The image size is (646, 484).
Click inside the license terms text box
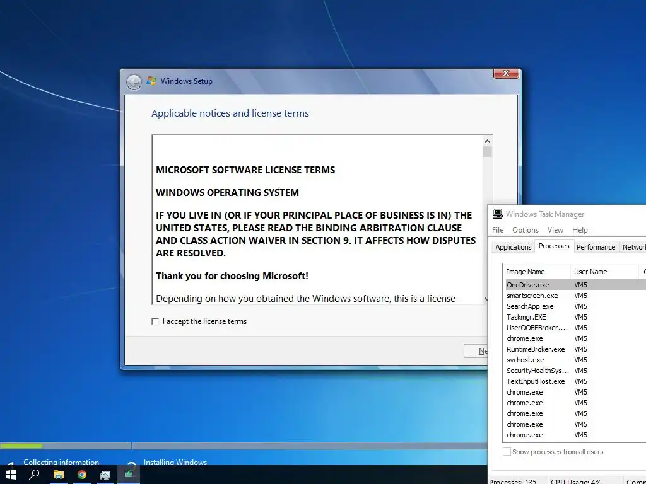[317, 220]
